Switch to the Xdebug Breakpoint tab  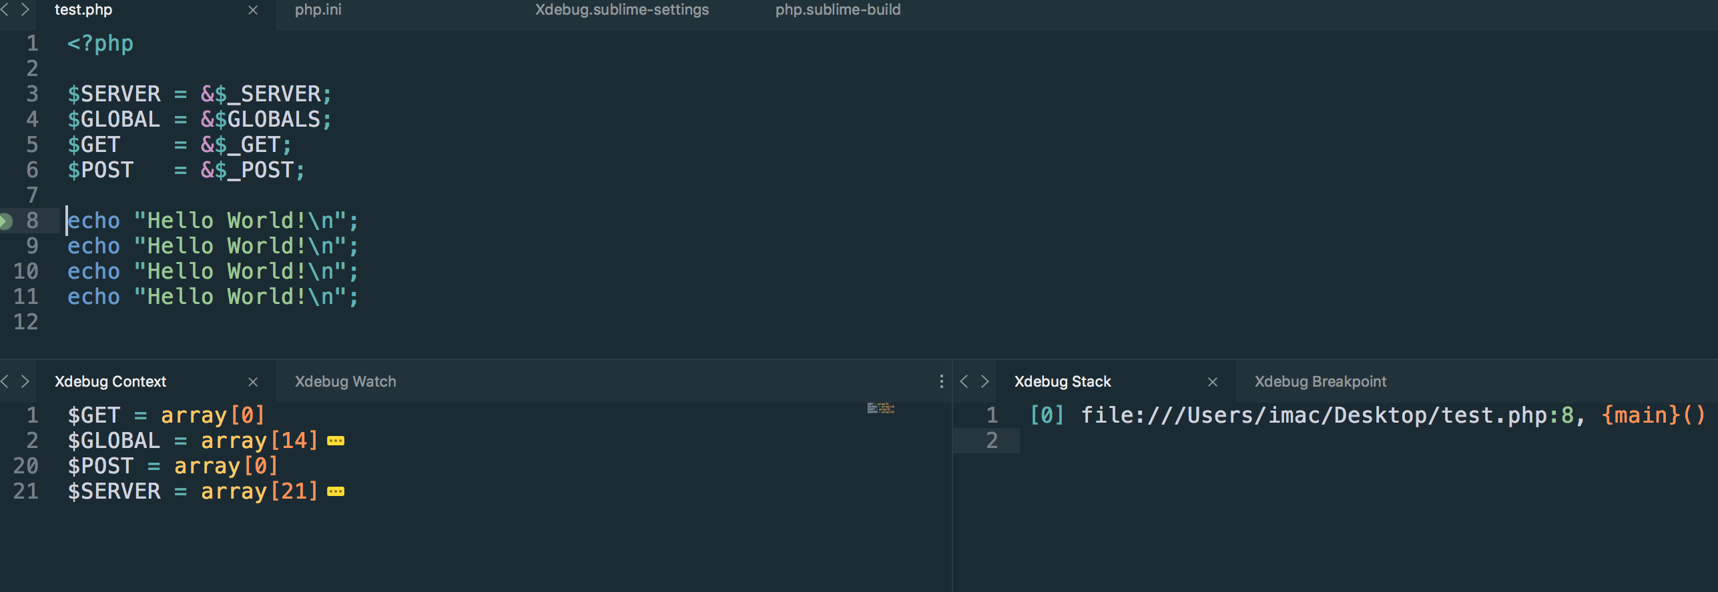coord(1320,382)
